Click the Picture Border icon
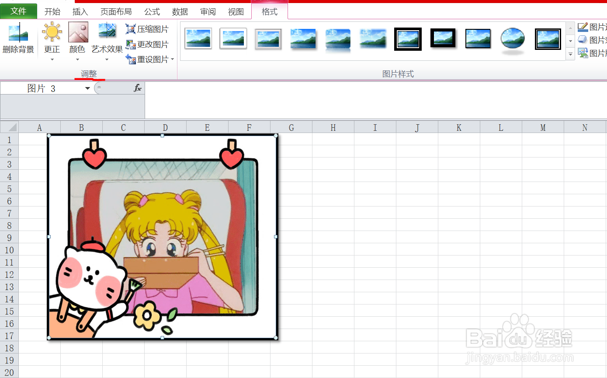Image resolution: width=607 pixels, height=378 pixels. (x=583, y=27)
